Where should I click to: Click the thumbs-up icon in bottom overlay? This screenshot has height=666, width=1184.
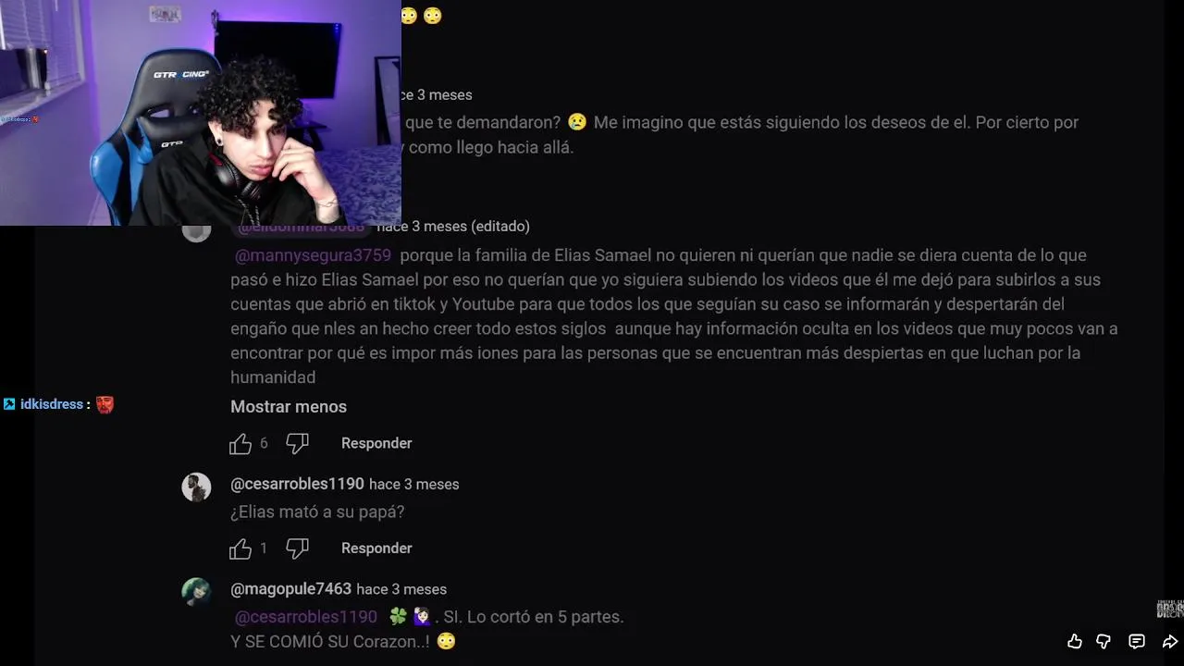(x=1074, y=641)
